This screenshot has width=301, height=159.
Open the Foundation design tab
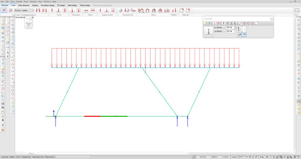tap(48, 5)
